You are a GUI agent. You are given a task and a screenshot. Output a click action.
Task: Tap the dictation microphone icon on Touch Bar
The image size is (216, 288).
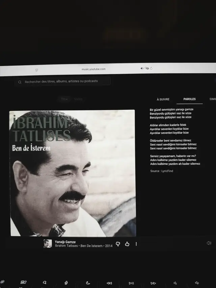pos(66,283)
